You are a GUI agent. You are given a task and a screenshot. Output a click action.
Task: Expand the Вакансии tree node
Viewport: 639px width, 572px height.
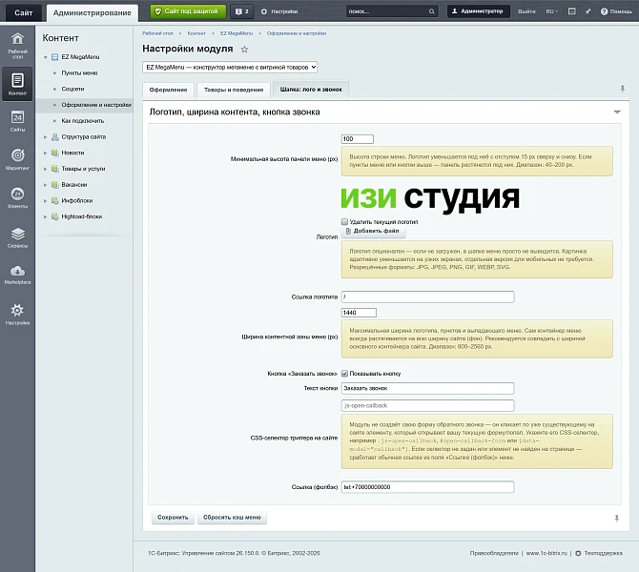(x=45, y=185)
